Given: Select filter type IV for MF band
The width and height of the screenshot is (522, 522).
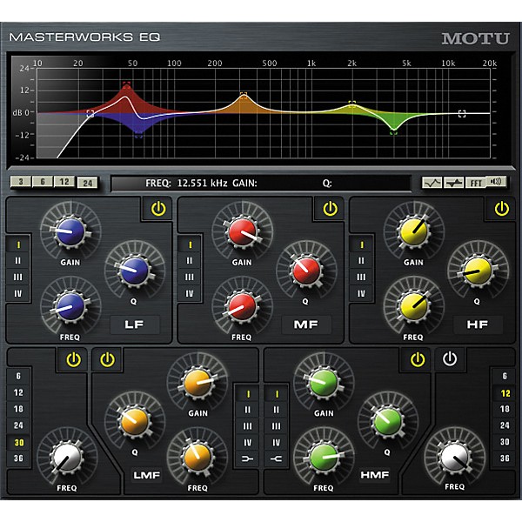Looking at the screenshot, I should click(190, 293).
